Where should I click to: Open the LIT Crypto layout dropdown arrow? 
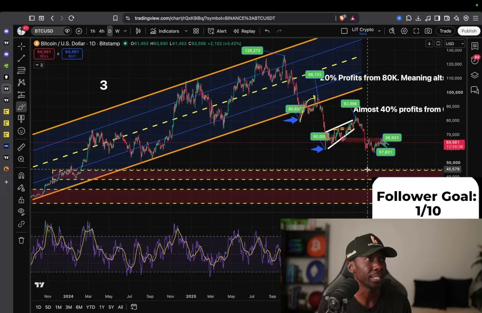pyautogui.click(x=379, y=31)
